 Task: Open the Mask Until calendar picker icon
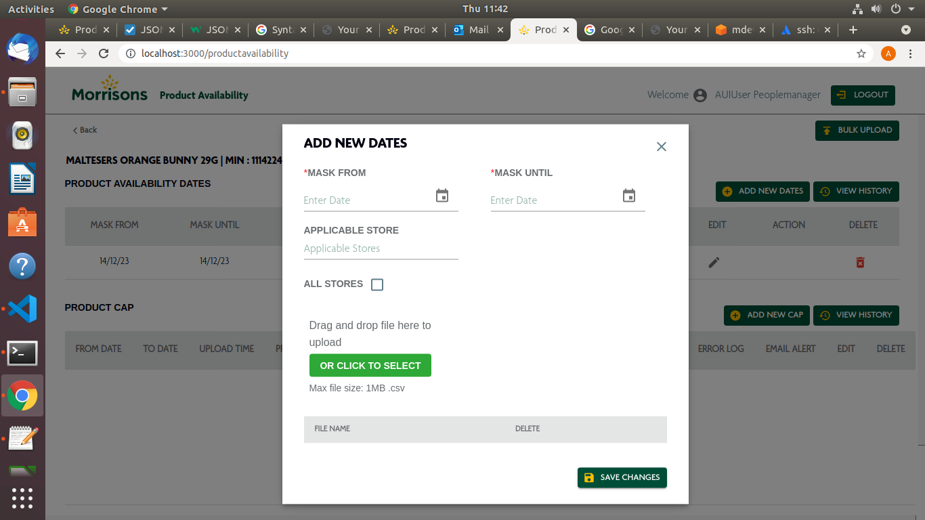[629, 196]
